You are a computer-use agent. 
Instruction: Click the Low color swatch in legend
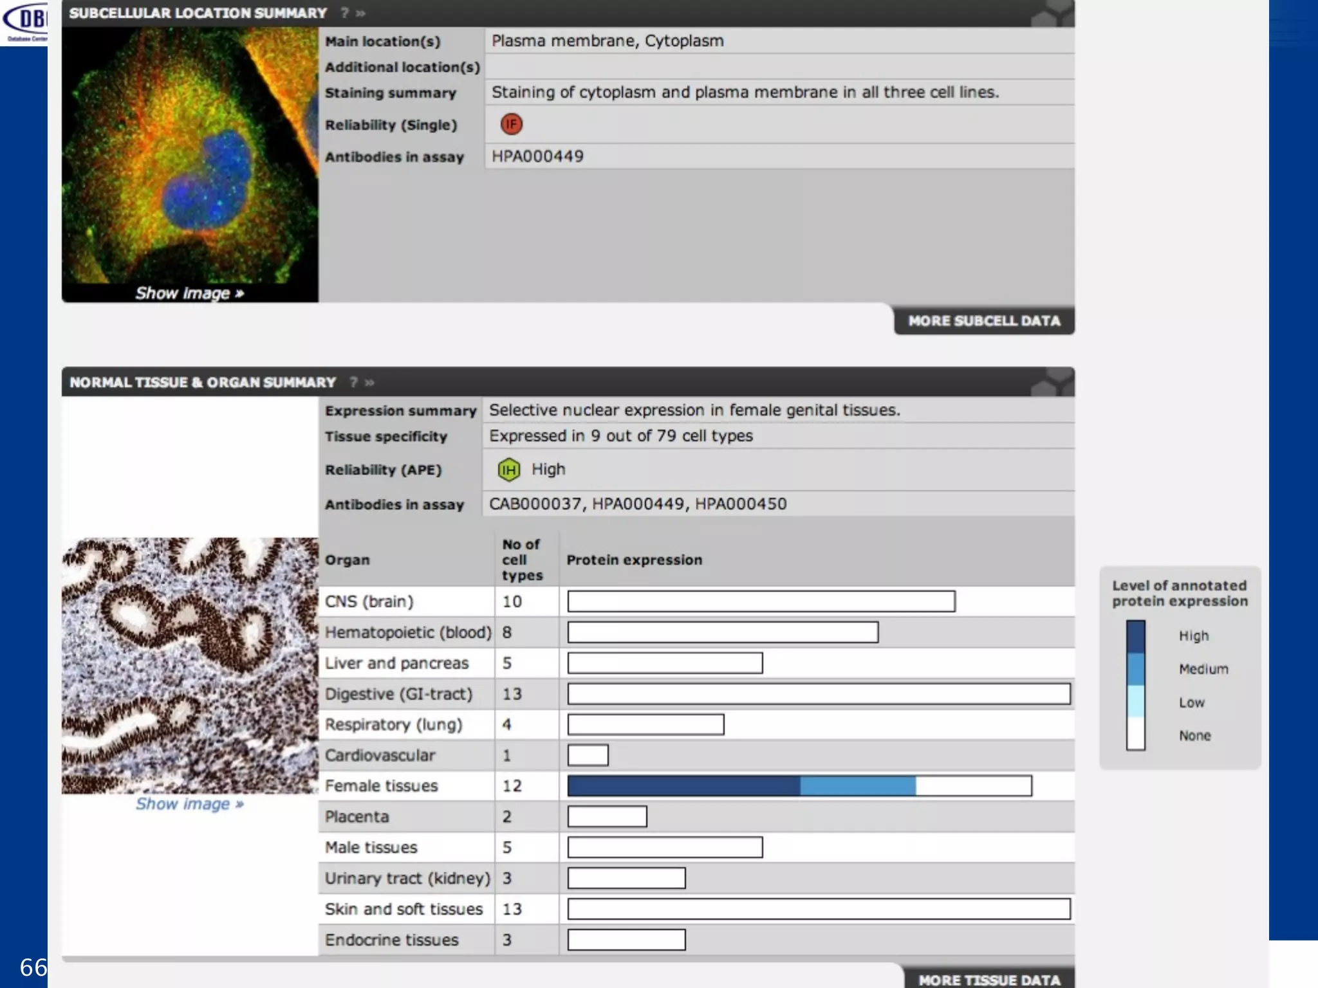(1135, 701)
